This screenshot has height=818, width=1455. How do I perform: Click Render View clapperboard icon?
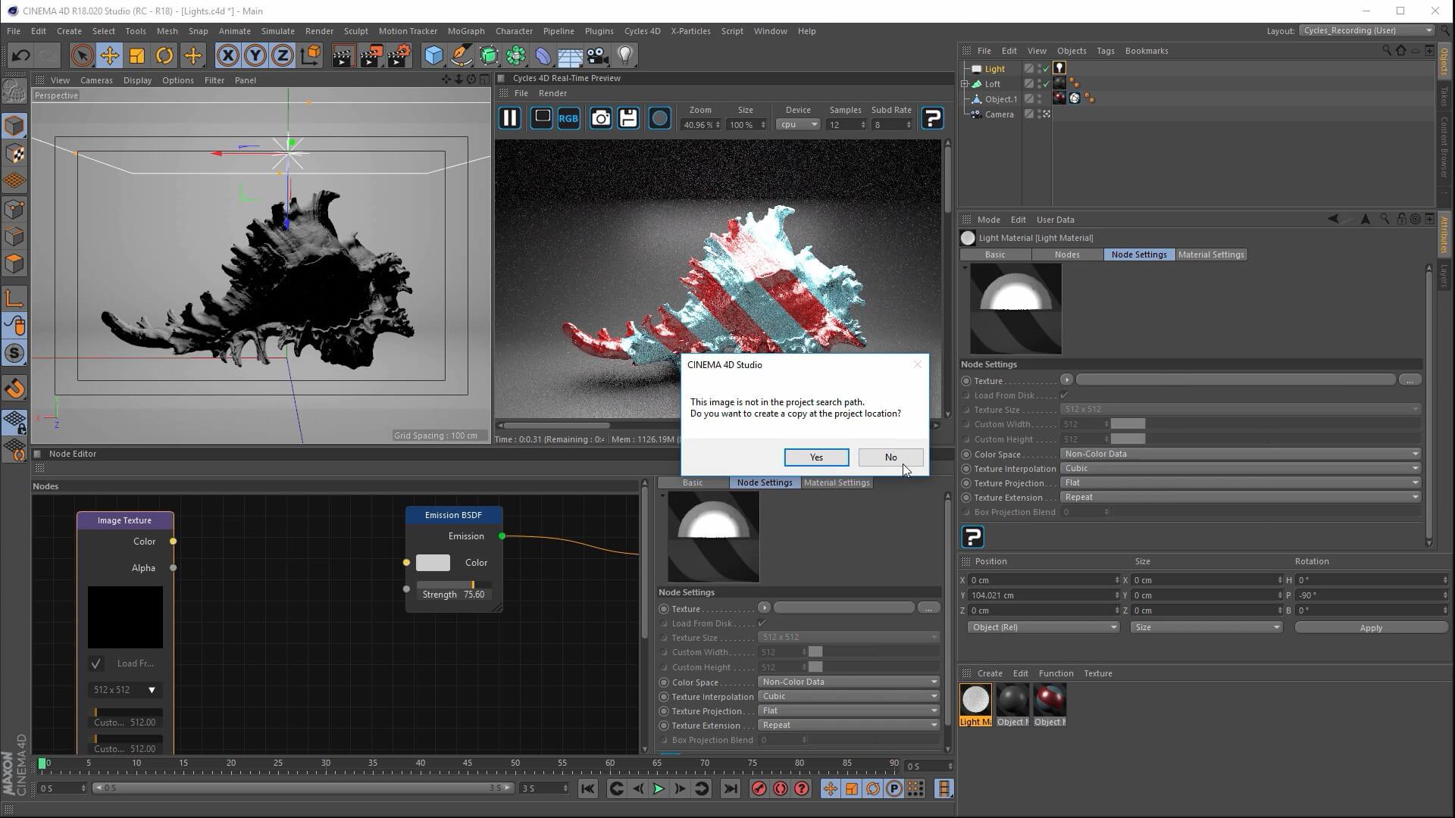coord(343,55)
